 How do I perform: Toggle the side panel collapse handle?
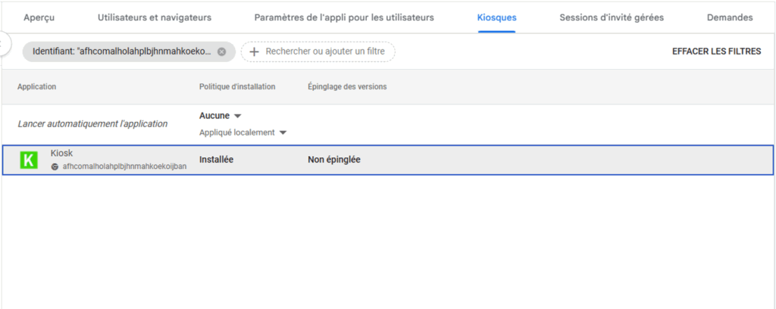(3, 44)
